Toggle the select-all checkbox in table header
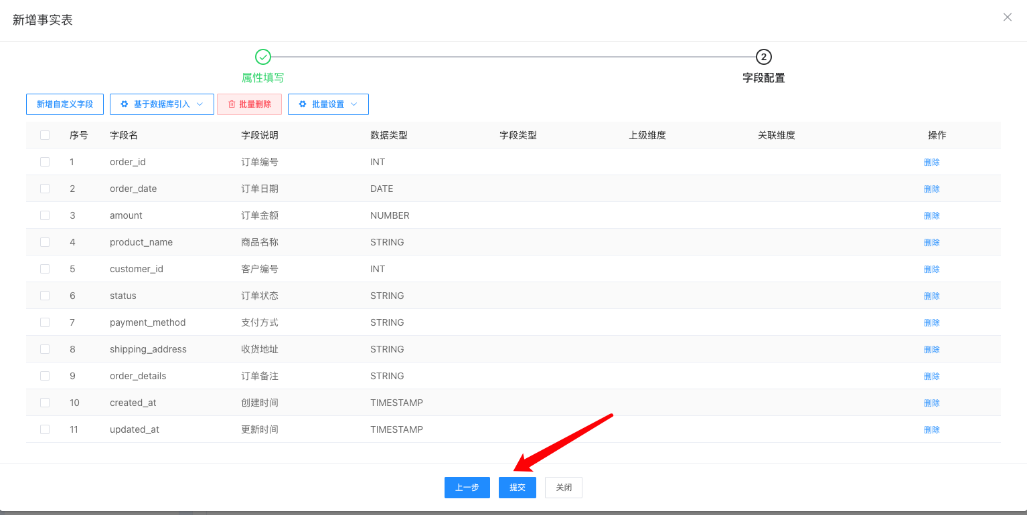1027x515 pixels. (x=45, y=135)
